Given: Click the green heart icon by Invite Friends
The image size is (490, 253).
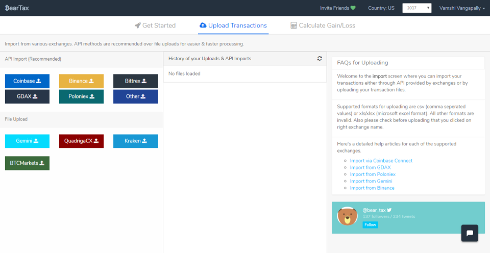Looking at the screenshot, I should pos(353,8).
